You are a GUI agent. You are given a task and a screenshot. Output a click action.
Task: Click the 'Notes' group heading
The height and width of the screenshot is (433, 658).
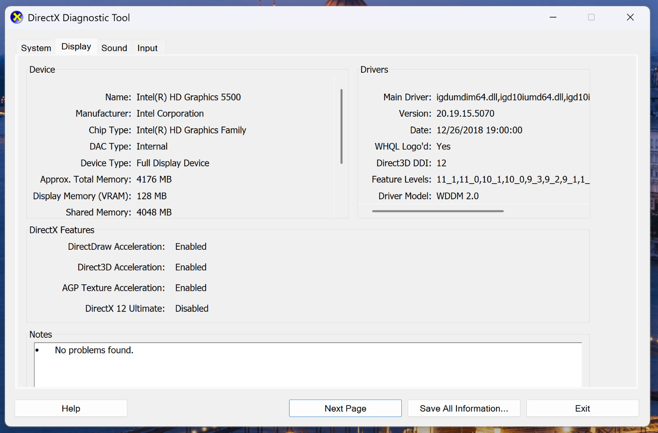point(41,334)
